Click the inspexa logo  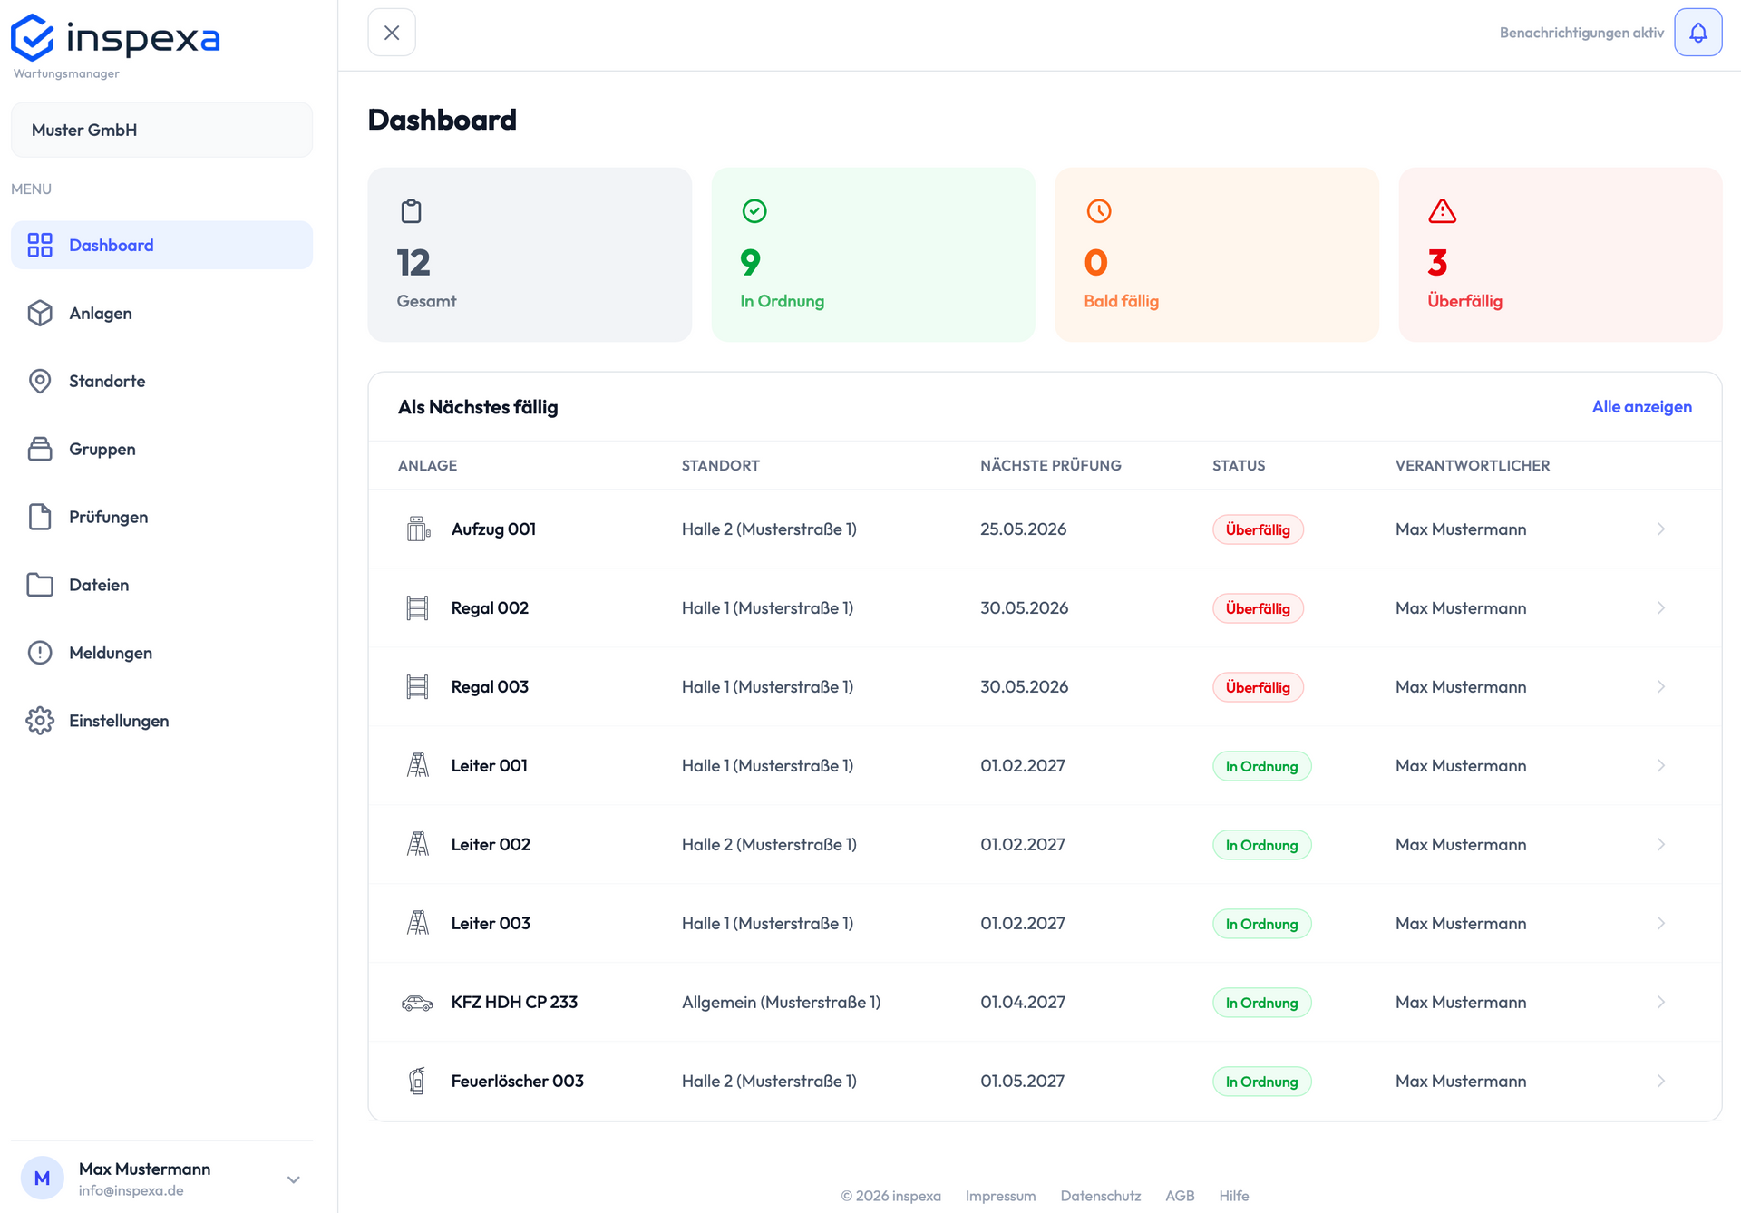115,38
